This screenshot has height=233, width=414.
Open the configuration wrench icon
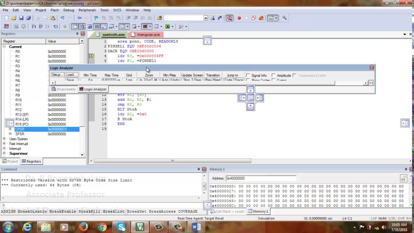point(284,18)
